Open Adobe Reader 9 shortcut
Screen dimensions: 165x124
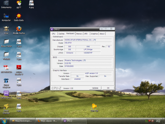pyautogui.click(x=19, y=68)
